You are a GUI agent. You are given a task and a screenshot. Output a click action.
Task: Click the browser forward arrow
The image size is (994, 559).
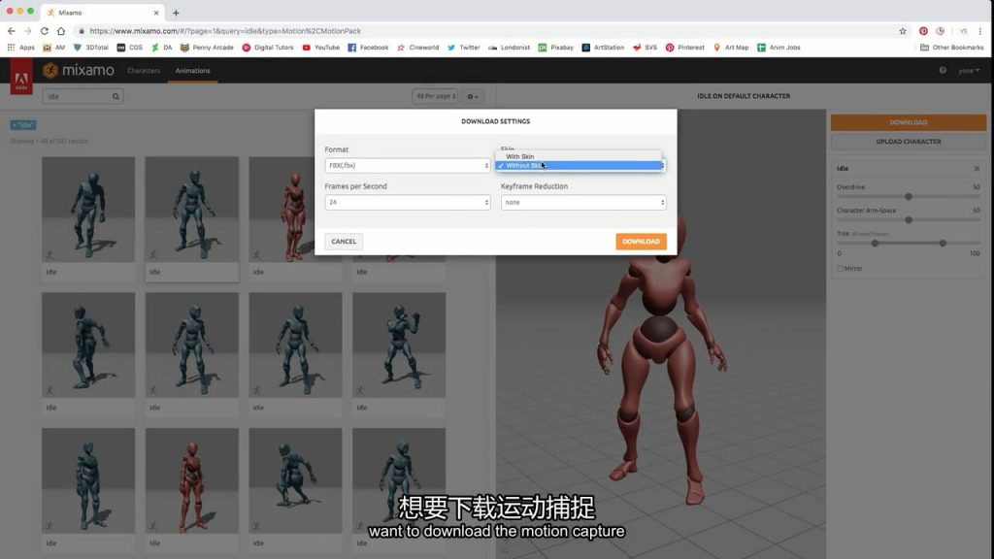28,31
